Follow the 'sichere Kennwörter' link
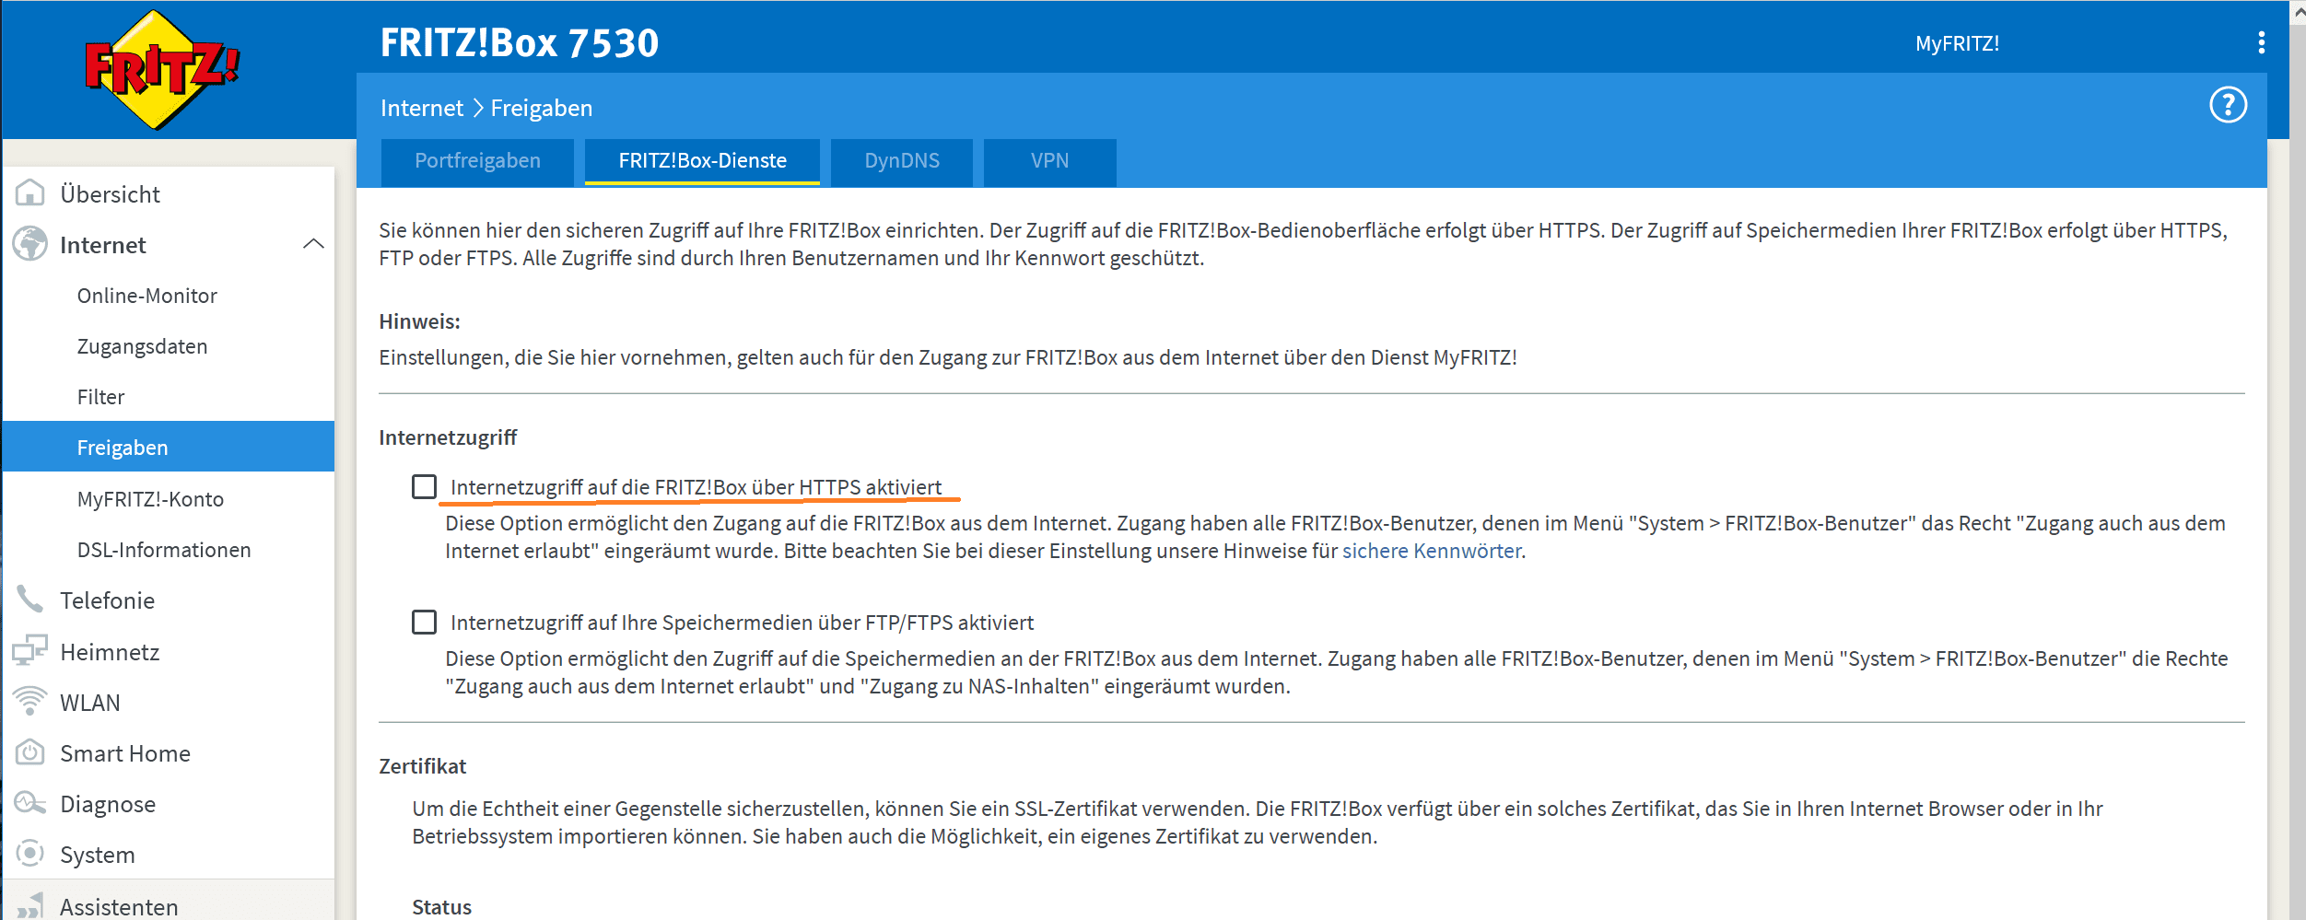 point(1432,551)
